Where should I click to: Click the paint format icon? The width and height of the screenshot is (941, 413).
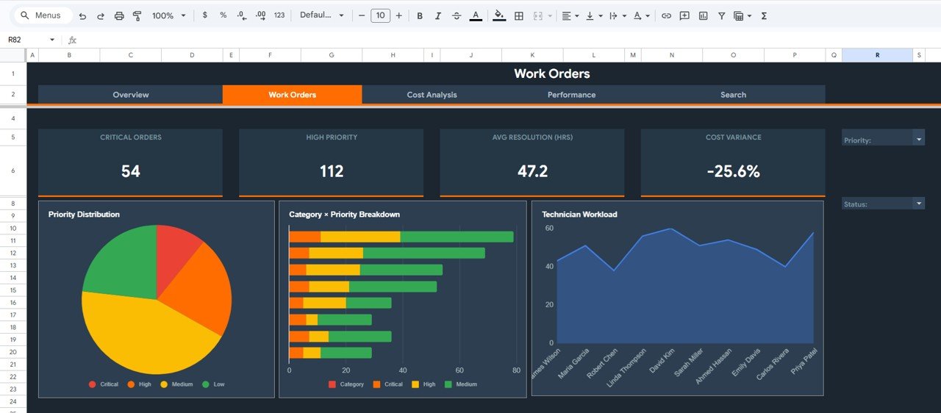click(x=137, y=15)
